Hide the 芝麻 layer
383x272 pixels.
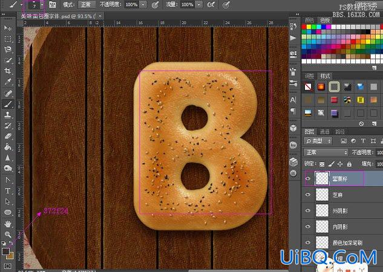pos(308,195)
